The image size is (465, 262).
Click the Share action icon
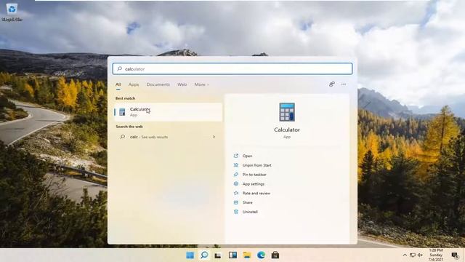pyautogui.click(x=236, y=202)
